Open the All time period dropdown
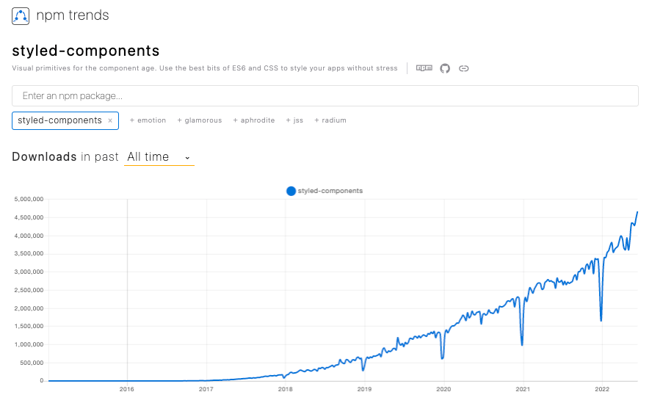Viewport: 652px width, 403px height. click(159, 157)
